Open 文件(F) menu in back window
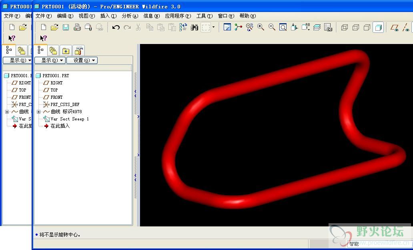This screenshot has height=250, width=413. [x=12, y=16]
